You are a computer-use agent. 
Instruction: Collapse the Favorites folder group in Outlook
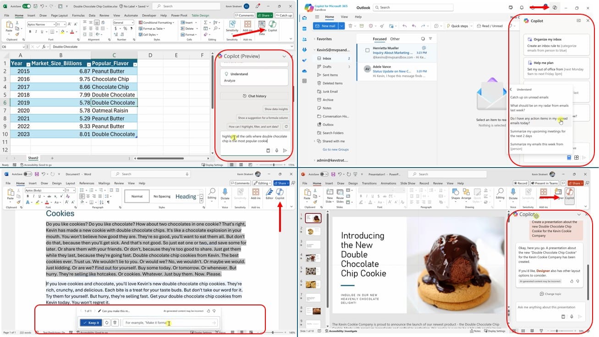point(314,39)
